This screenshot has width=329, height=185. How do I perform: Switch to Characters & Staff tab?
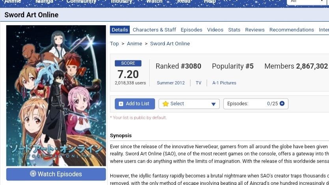pyautogui.click(x=154, y=30)
